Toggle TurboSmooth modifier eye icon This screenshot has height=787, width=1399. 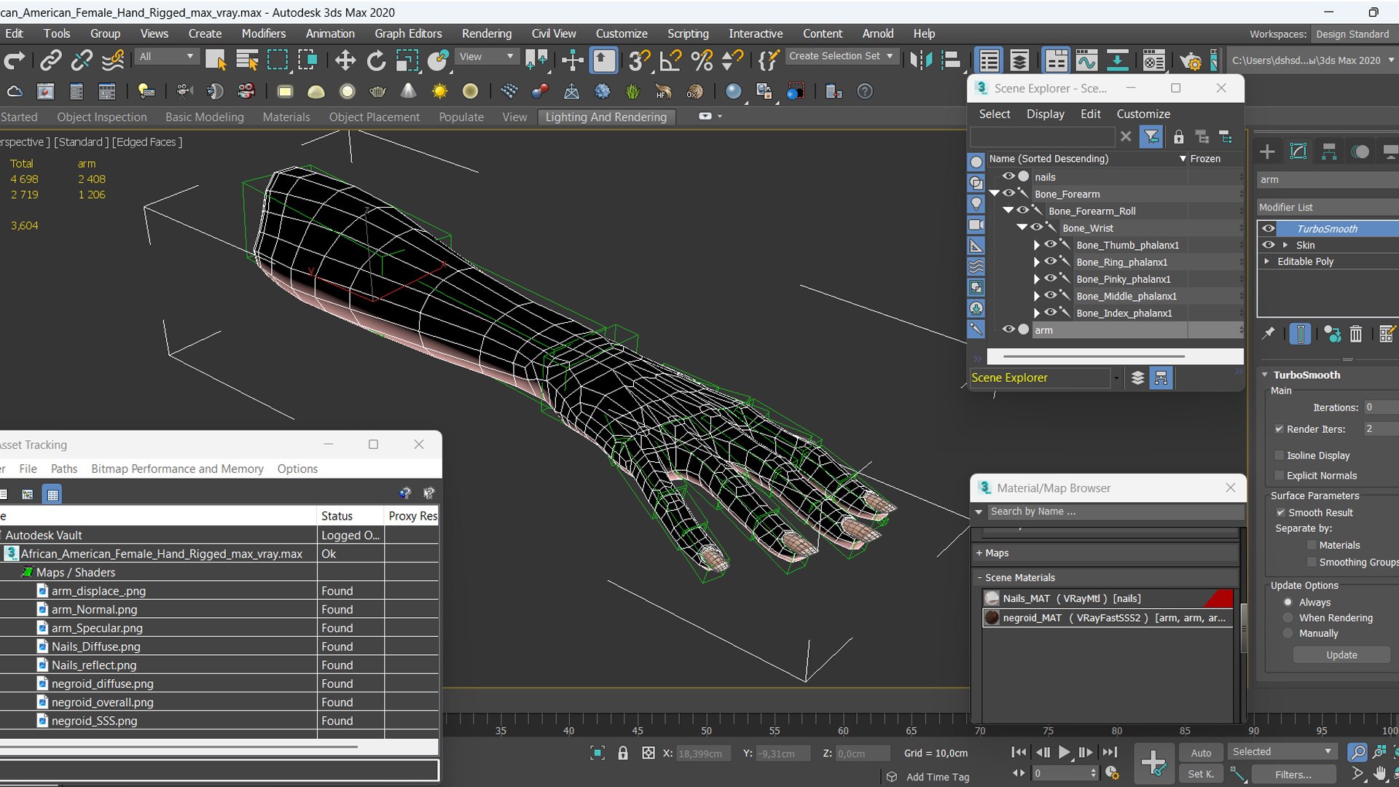pos(1269,229)
